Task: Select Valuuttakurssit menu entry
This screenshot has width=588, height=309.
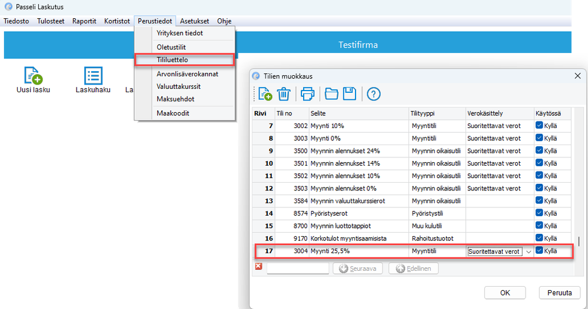Action: [184, 86]
